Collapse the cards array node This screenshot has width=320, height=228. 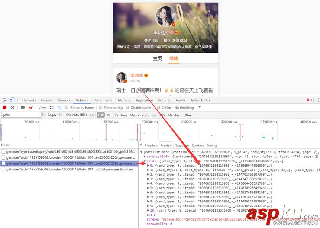(145, 161)
